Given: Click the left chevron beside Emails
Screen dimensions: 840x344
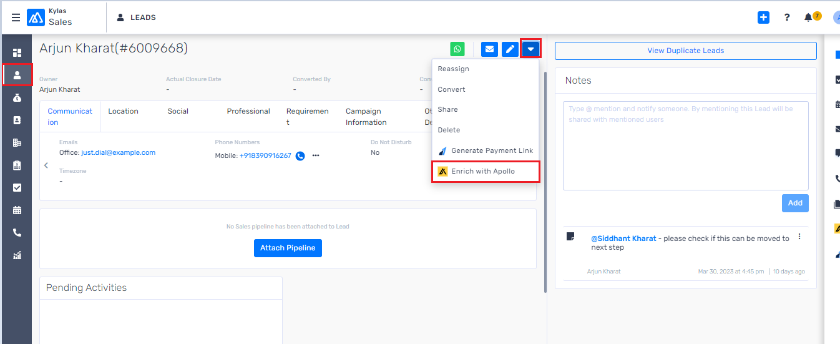Looking at the screenshot, I should pos(46,165).
